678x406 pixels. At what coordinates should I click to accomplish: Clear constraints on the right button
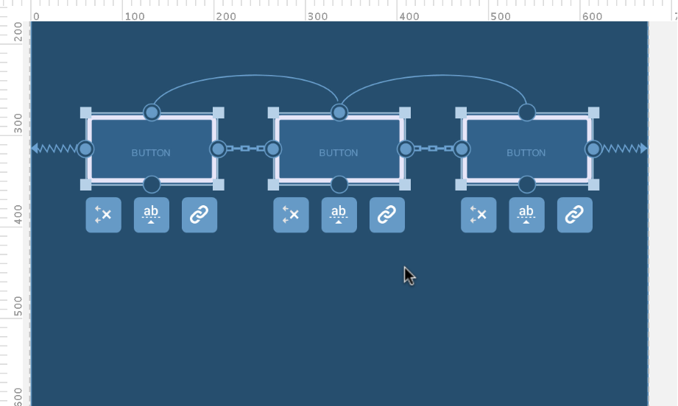(x=479, y=215)
